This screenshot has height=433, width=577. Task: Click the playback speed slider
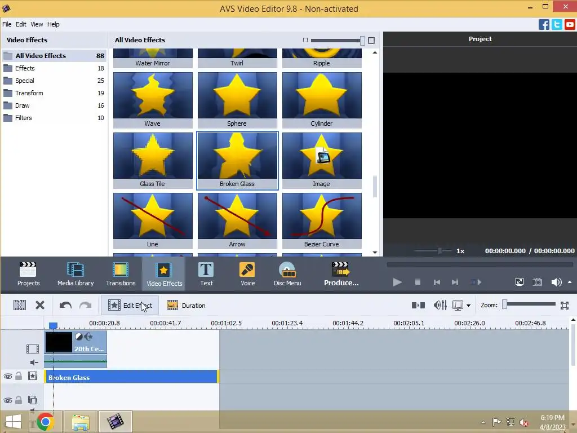[433, 251]
